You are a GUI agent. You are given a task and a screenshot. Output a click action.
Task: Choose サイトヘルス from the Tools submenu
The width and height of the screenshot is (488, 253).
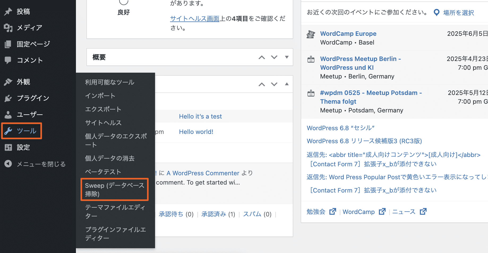pos(103,123)
